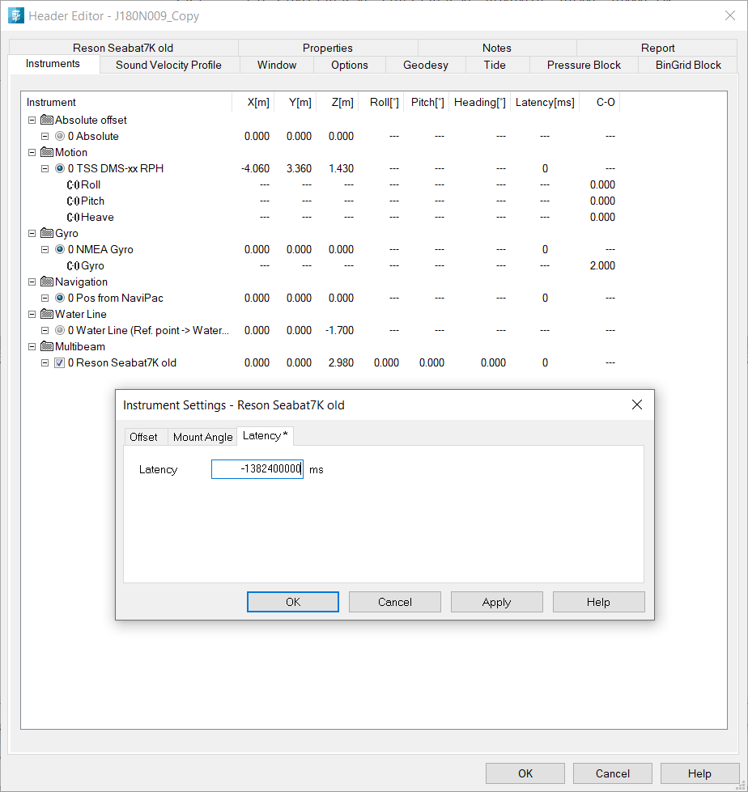Collapse the Water Line group

coord(32,314)
